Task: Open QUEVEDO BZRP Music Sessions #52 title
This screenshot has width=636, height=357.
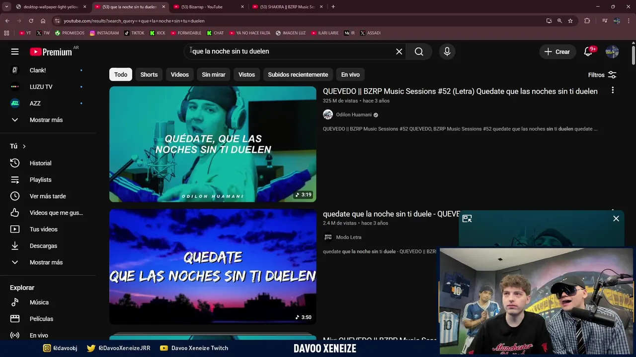Action: pyautogui.click(x=460, y=91)
